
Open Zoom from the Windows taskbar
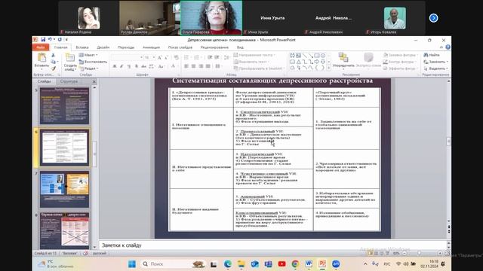tap(336, 264)
